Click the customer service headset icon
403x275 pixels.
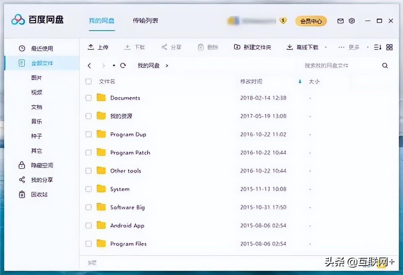click(x=352, y=21)
